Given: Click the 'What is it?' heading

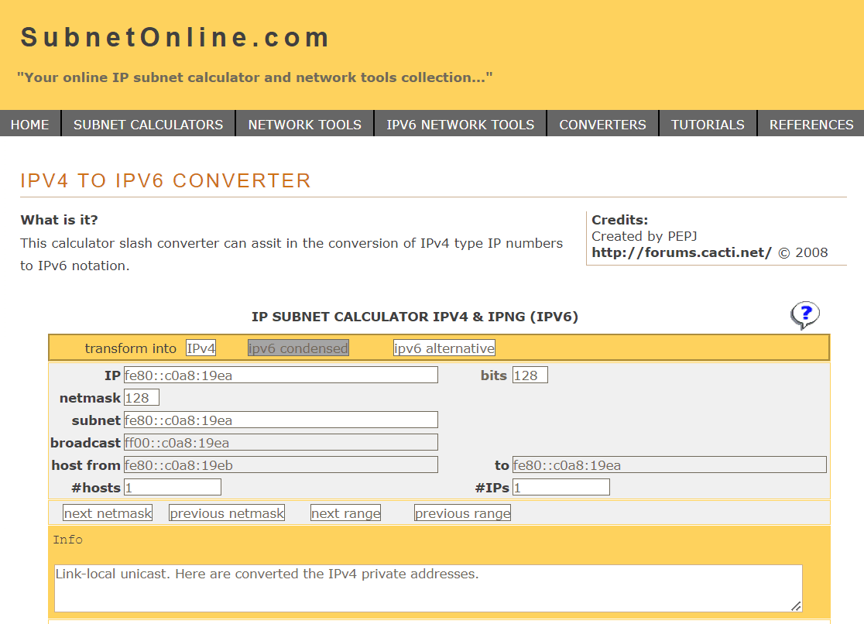Looking at the screenshot, I should tap(59, 220).
